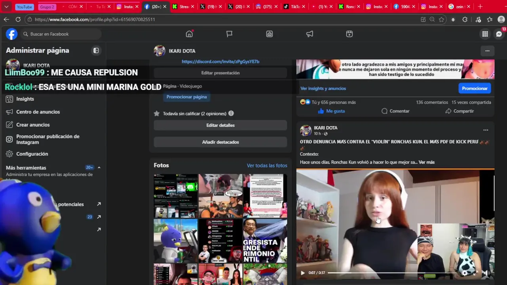This screenshot has width=507, height=285.
Task: Collapse the Administrar página sidebar panel
Action: pos(96,50)
